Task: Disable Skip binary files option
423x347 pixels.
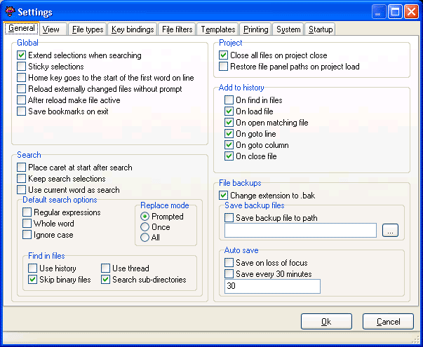Action: (33, 280)
